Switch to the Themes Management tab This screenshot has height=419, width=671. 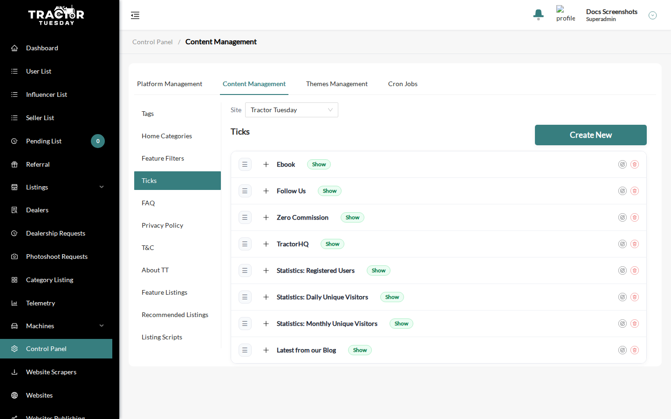click(337, 84)
